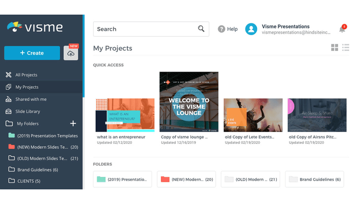Screen dimensions: 357x204
Task: Click 'Copy of visme lounge ...' title
Action: click(x=184, y=137)
